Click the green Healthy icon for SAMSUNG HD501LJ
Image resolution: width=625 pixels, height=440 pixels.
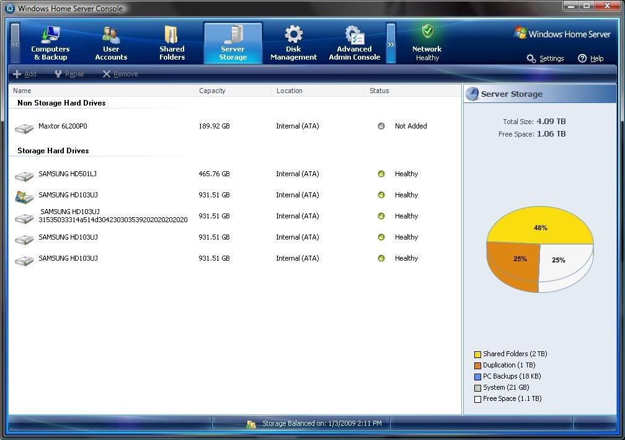(381, 174)
